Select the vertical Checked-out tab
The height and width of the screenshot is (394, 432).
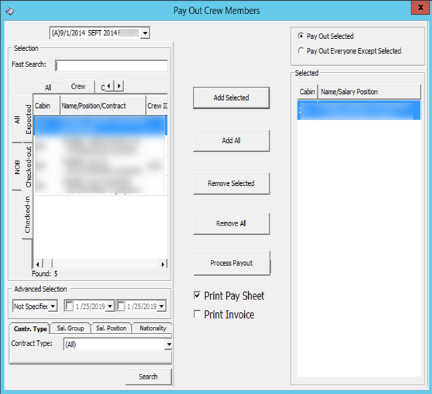coord(28,166)
